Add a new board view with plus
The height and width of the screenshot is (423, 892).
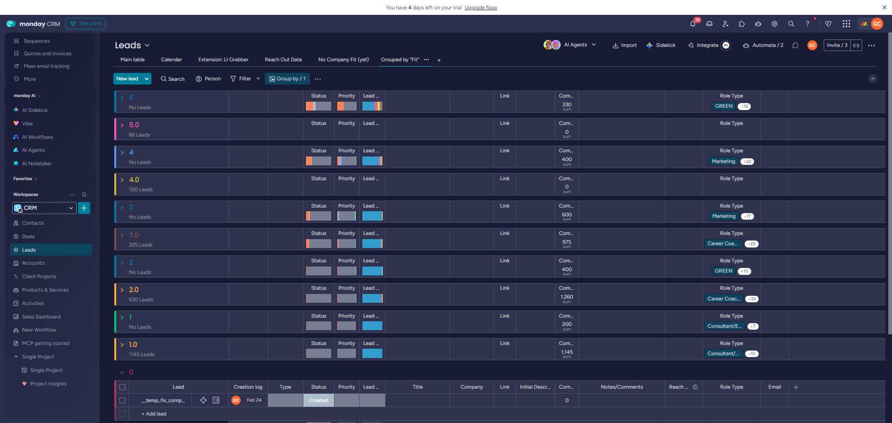[x=439, y=60]
